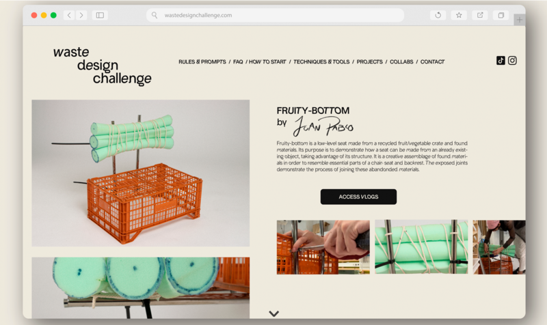Show tab overview icon
This screenshot has height=325, width=547.
coord(501,15)
